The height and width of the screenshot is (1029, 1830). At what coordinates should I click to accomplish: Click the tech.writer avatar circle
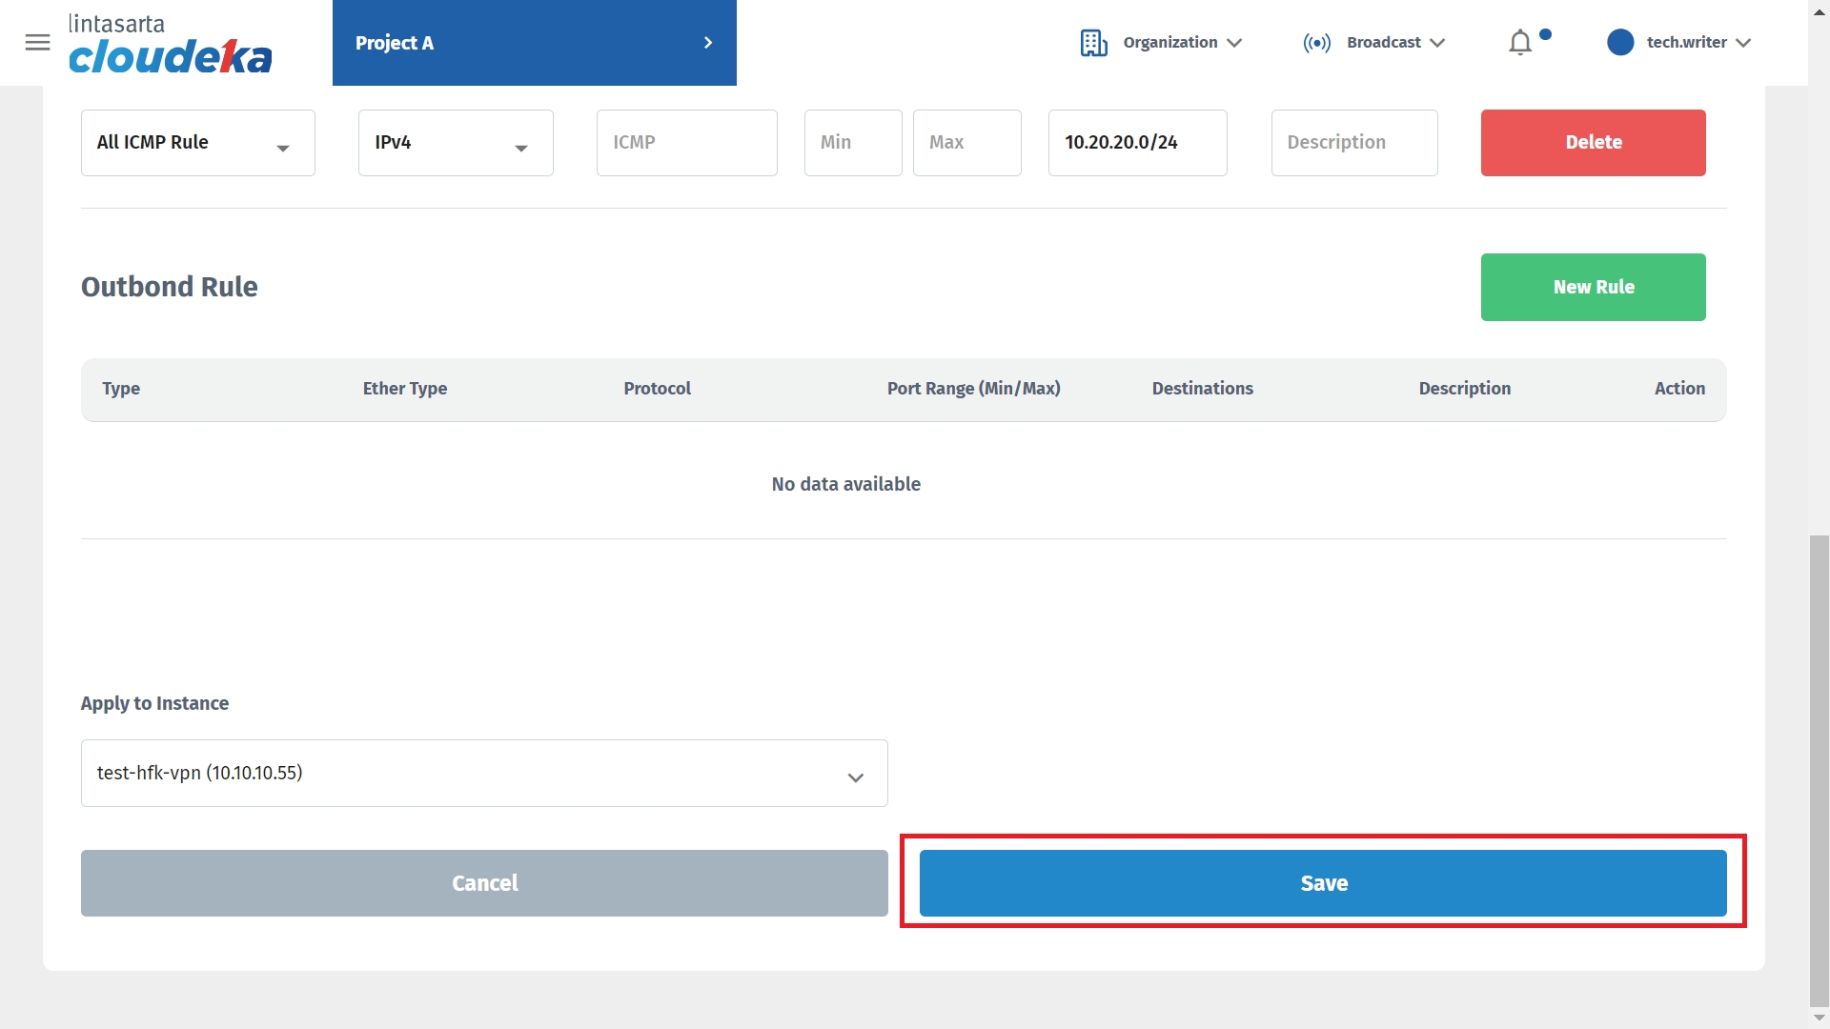point(1619,43)
